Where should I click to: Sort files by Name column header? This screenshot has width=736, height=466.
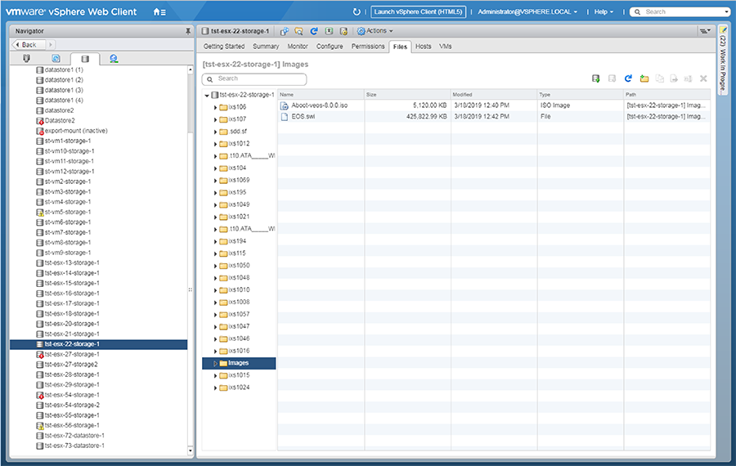(x=321, y=94)
